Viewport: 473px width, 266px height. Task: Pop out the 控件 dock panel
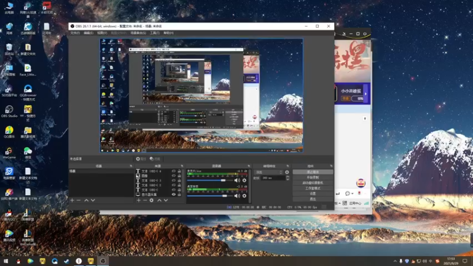tap(331, 166)
